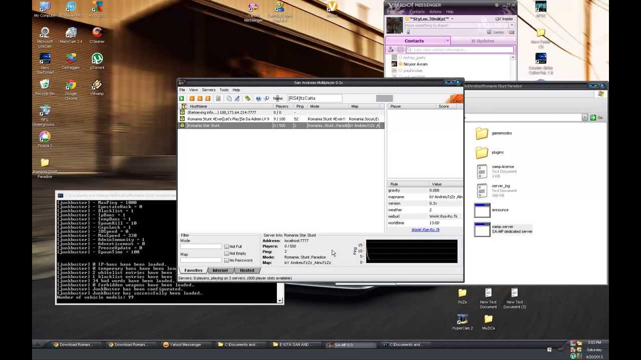This screenshot has height=360, width=641.
Task: Open plugins folder in Explorer window
Action: [x=490, y=152]
